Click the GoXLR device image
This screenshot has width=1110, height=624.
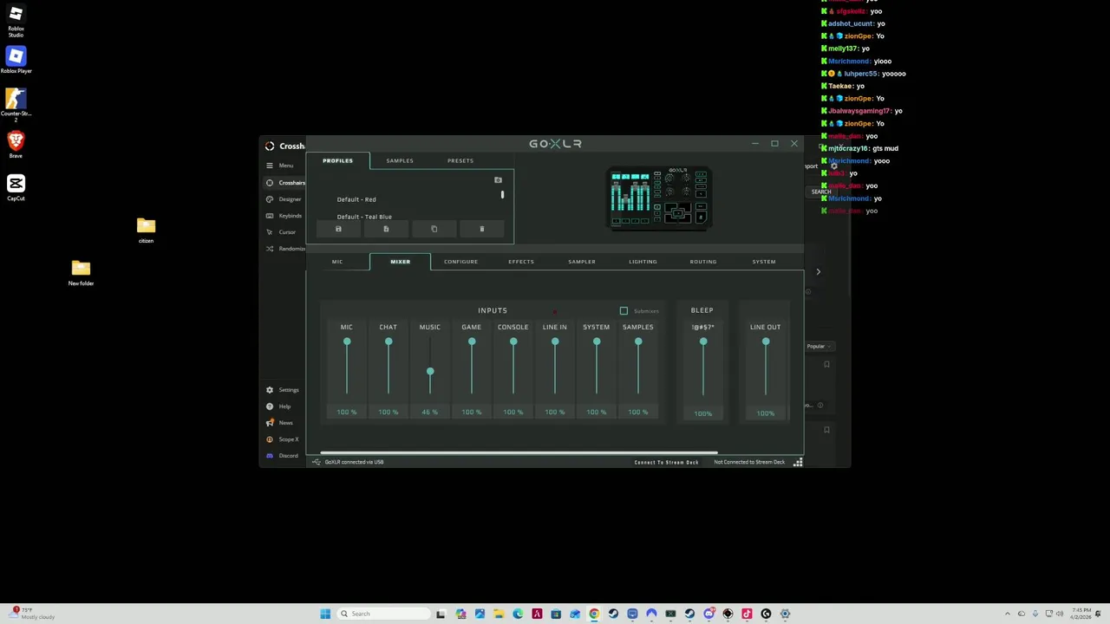pos(659,199)
